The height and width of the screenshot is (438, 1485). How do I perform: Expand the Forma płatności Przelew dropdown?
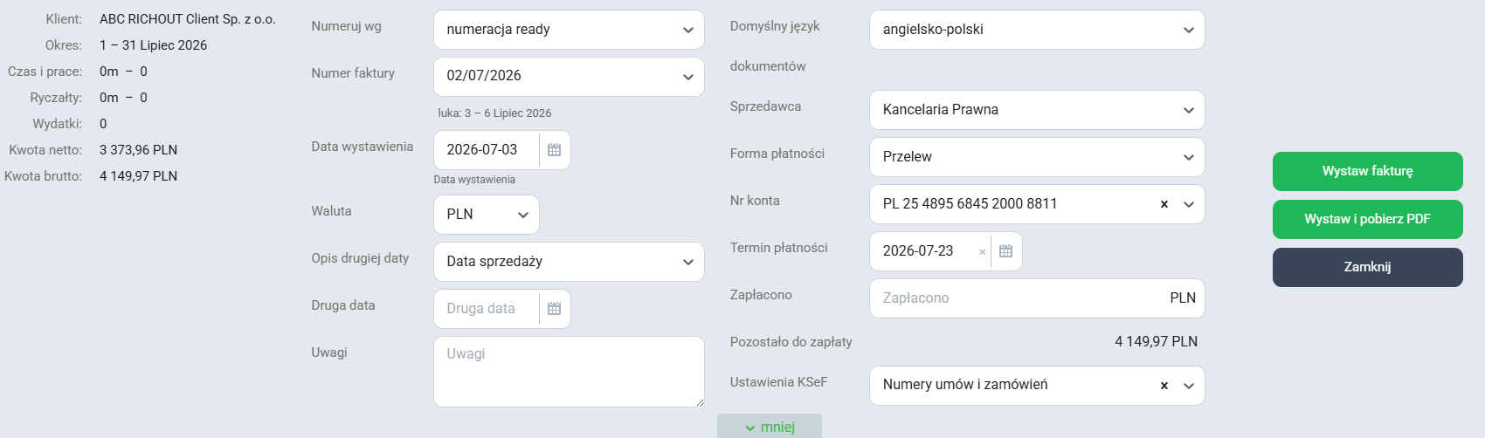point(1037,157)
